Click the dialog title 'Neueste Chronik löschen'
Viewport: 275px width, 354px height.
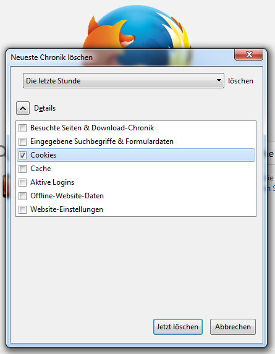coord(52,57)
